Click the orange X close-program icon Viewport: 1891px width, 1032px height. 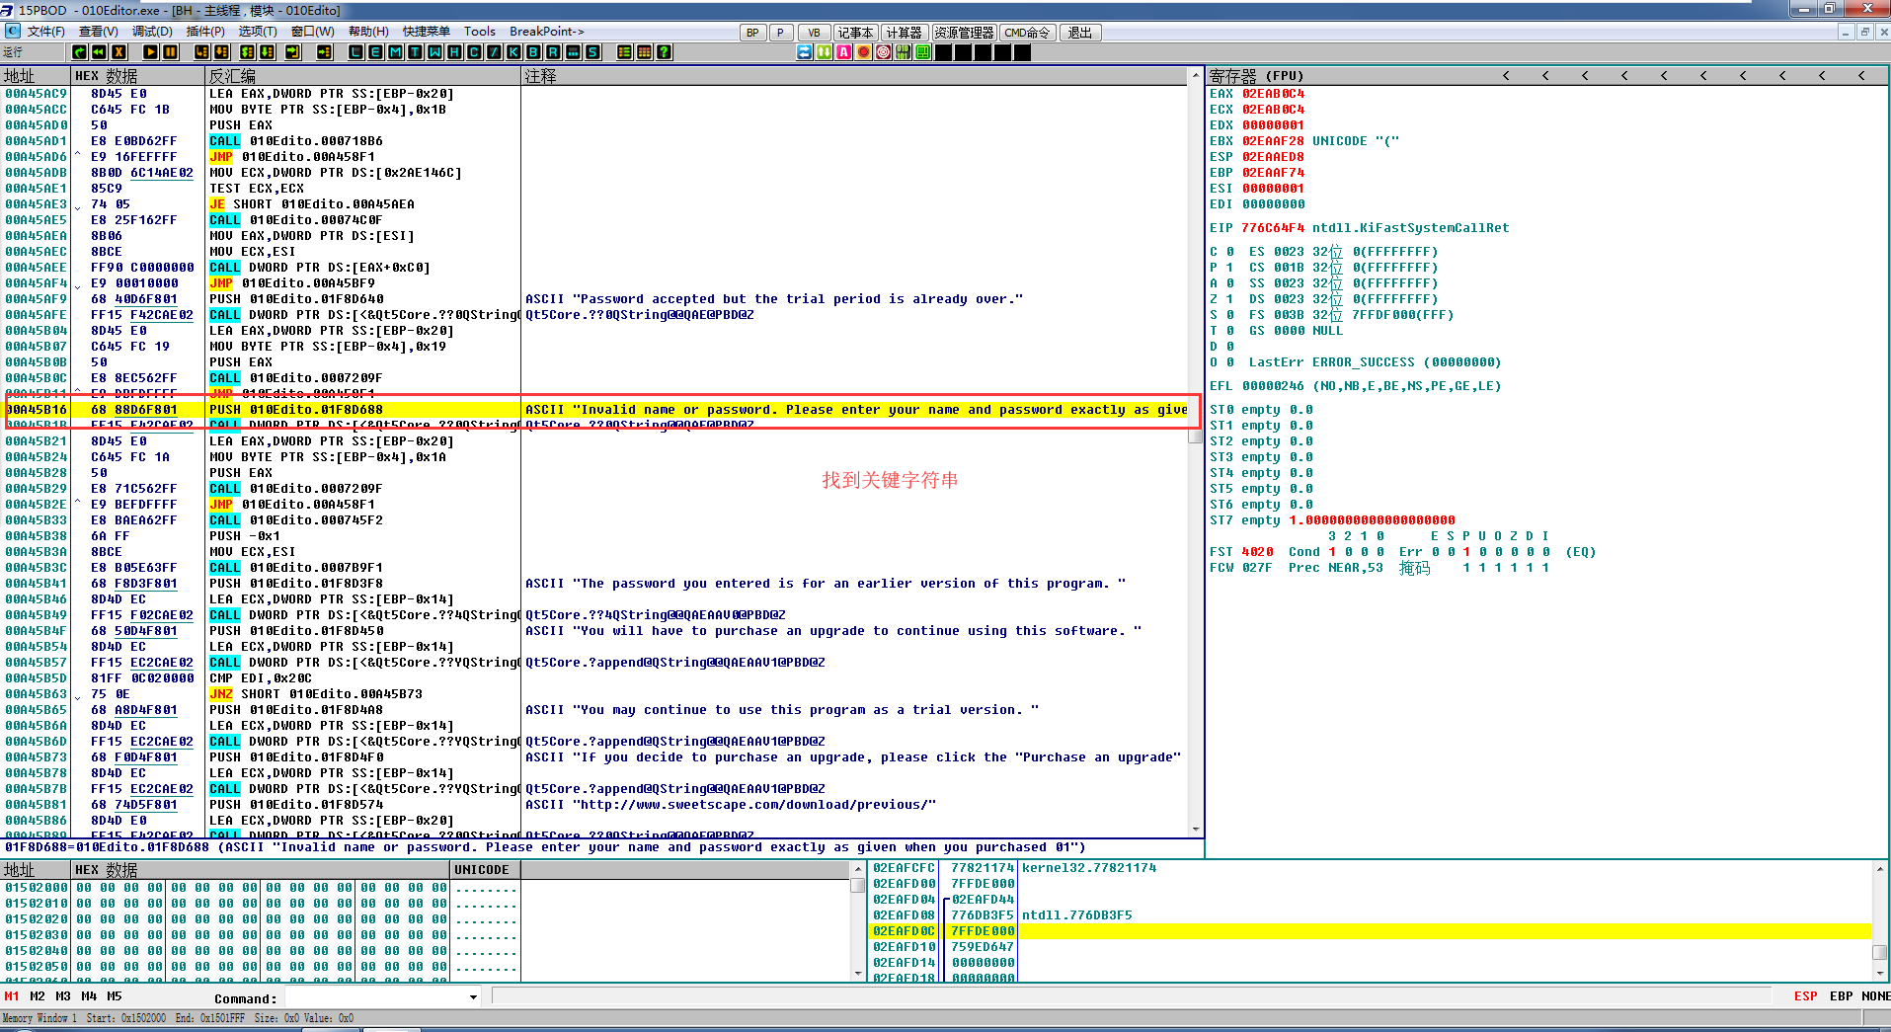pyautogui.click(x=119, y=52)
